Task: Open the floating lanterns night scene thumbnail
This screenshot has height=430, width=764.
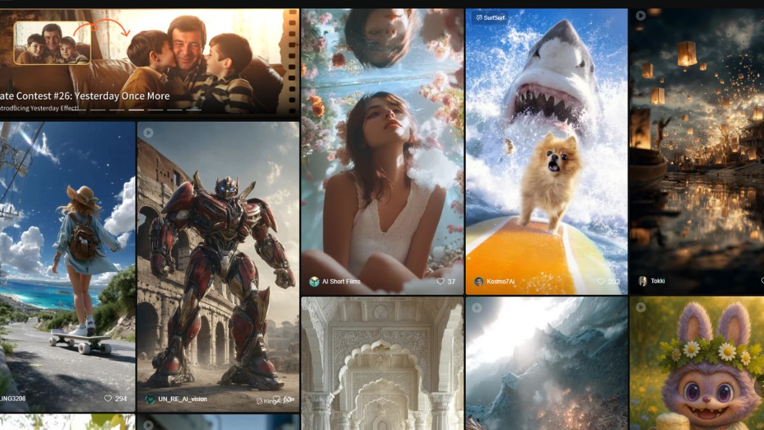Action: [x=697, y=152]
